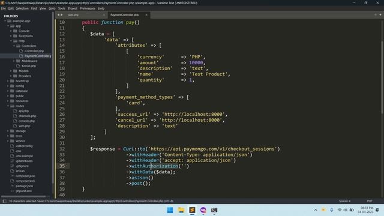Toggle sidebar via status bar panel icon

coord(4,201)
